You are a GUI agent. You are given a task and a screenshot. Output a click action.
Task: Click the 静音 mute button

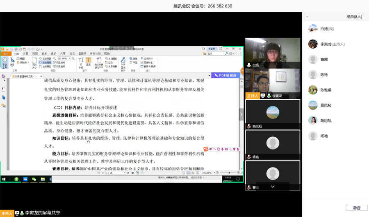[x=356, y=208]
